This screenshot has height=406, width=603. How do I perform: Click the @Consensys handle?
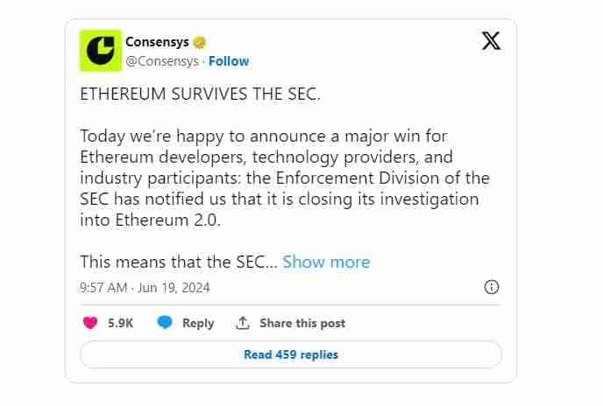(x=162, y=61)
